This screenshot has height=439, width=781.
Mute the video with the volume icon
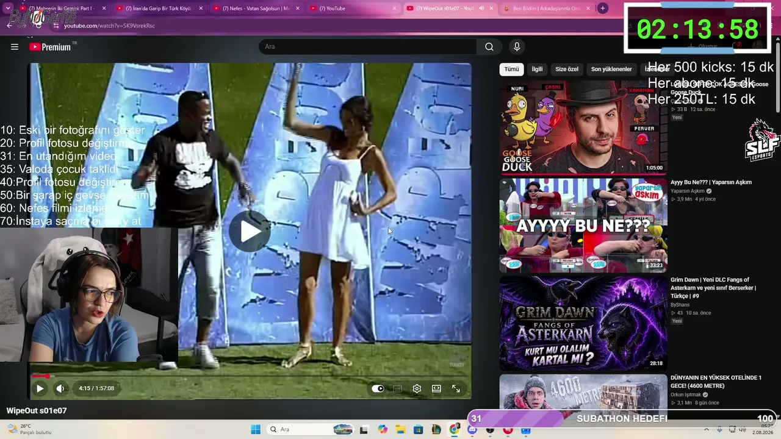point(60,388)
